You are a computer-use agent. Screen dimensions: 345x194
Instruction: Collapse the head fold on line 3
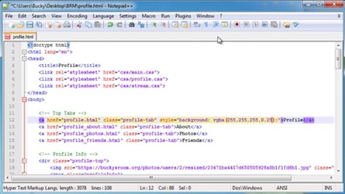[x=24, y=59]
